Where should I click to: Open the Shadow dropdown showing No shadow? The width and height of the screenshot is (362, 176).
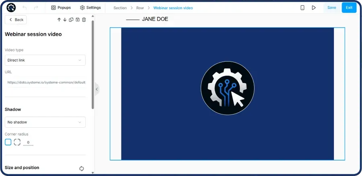[x=45, y=122]
